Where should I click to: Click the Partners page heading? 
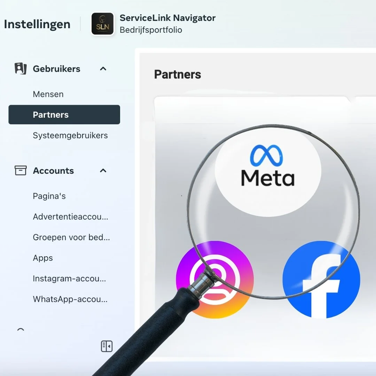pyautogui.click(x=178, y=75)
